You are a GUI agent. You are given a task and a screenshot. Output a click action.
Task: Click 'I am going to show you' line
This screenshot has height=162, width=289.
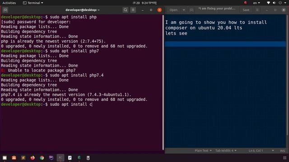(216, 22)
